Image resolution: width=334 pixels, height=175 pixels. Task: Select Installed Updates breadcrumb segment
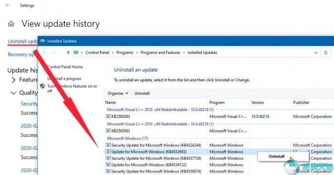202,52
